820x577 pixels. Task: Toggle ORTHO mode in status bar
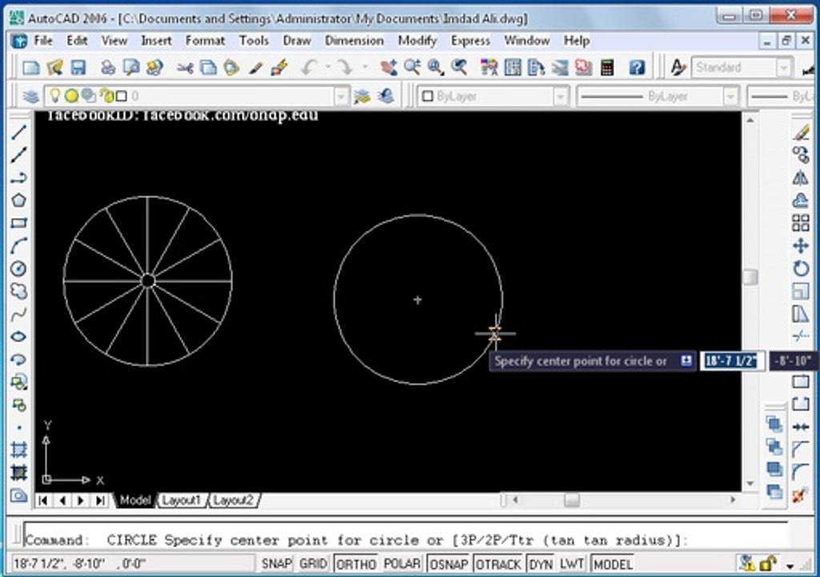(356, 564)
